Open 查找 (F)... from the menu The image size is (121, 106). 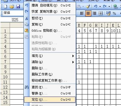pyautogui.click(x=50, y=87)
